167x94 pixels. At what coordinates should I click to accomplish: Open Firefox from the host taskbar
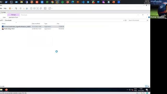(x=68, y=2)
